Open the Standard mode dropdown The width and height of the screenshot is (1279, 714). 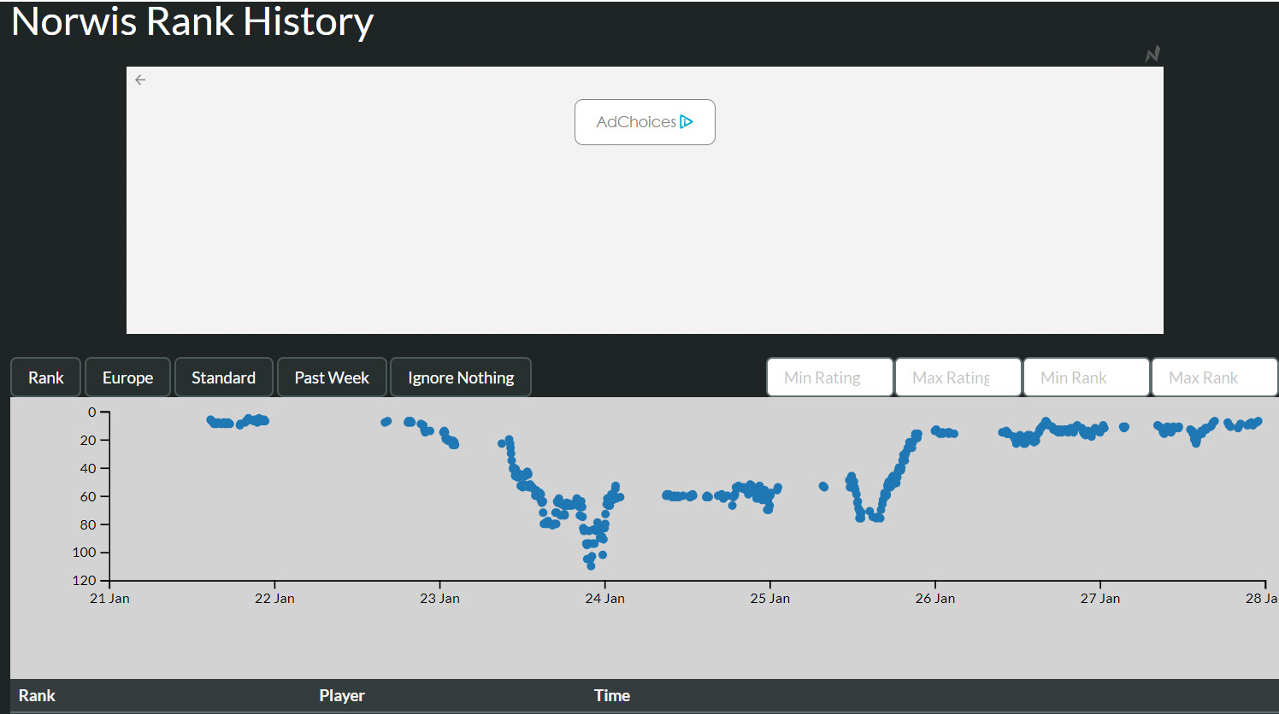click(224, 377)
